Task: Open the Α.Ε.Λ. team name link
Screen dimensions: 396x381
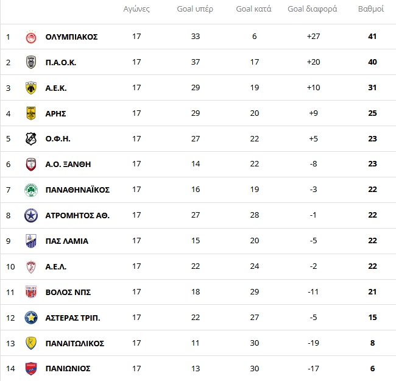Action: [56, 266]
